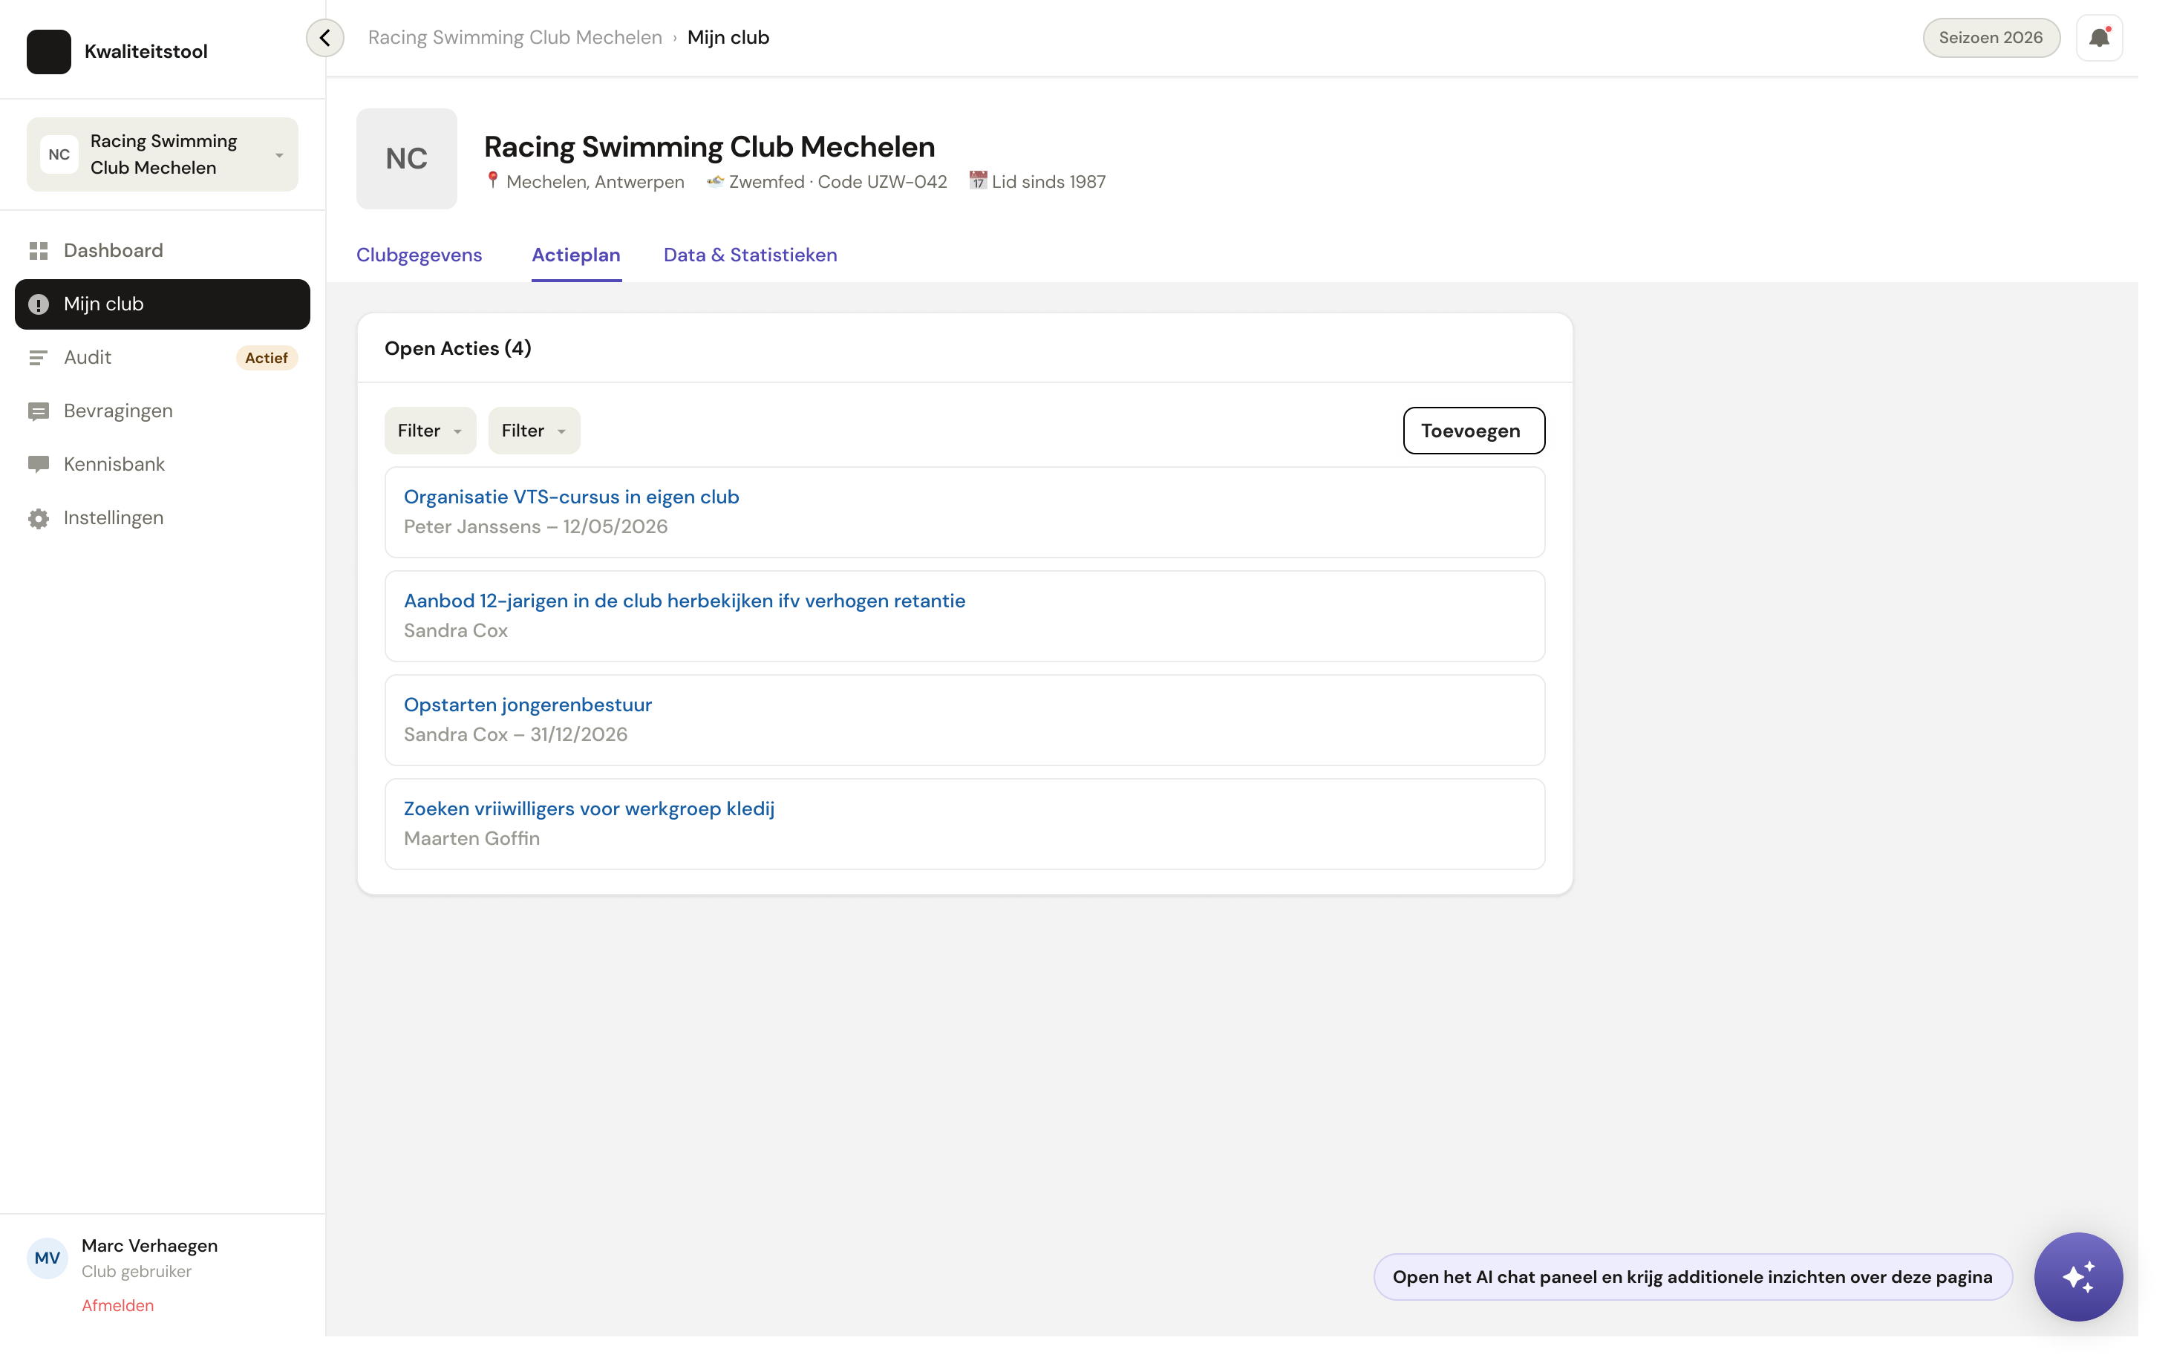Click the Kennisbank speech bubble icon
Screen dimensions: 2171x1372
click(39, 465)
